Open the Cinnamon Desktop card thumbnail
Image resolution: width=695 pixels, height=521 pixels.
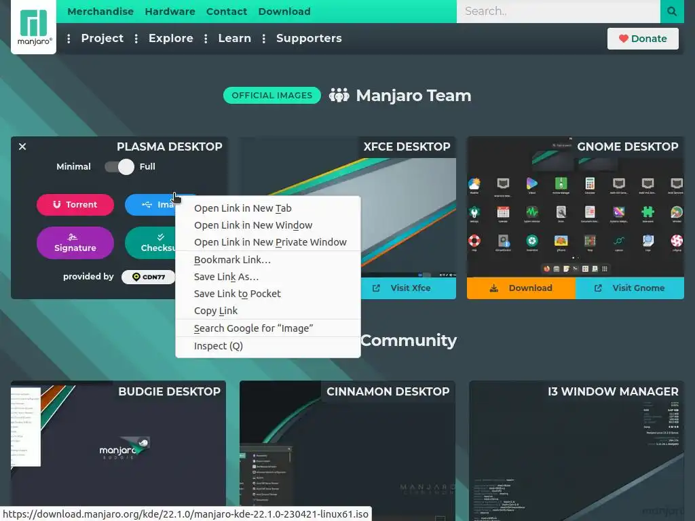click(347, 452)
